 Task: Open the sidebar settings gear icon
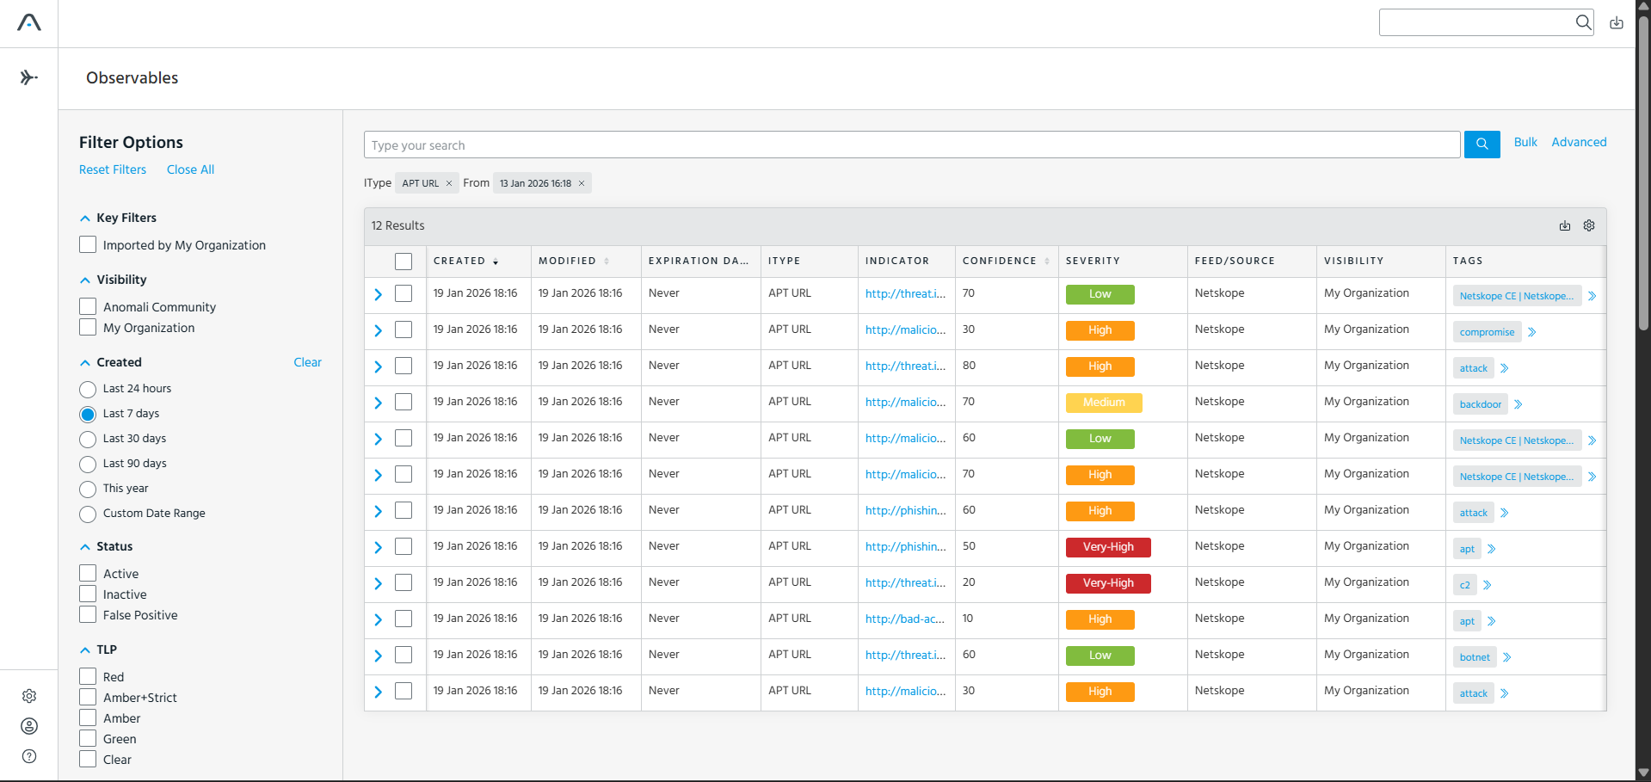(29, 696)
